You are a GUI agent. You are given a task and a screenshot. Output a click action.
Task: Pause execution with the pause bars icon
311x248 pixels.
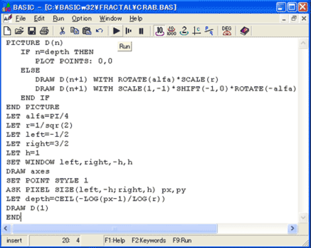(x=141, y=31)
